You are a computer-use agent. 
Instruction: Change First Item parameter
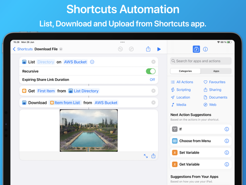click(x=46, y=91)
